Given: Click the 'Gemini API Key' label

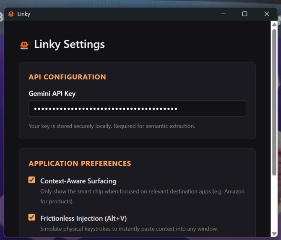Looking at the screenshot, I should [x=52, y=93].
